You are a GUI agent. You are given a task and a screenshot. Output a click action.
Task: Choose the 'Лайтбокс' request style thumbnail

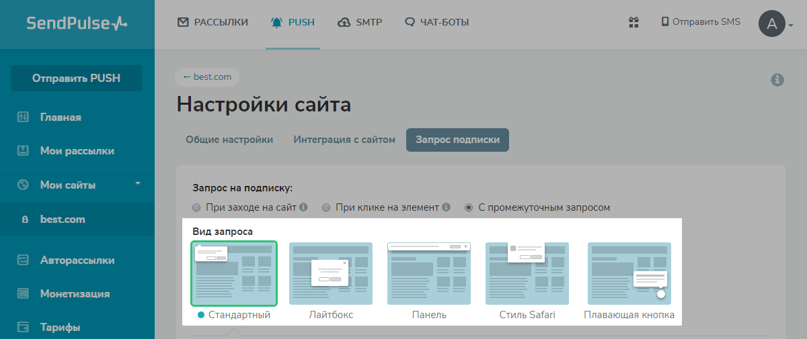pos(330,273)
